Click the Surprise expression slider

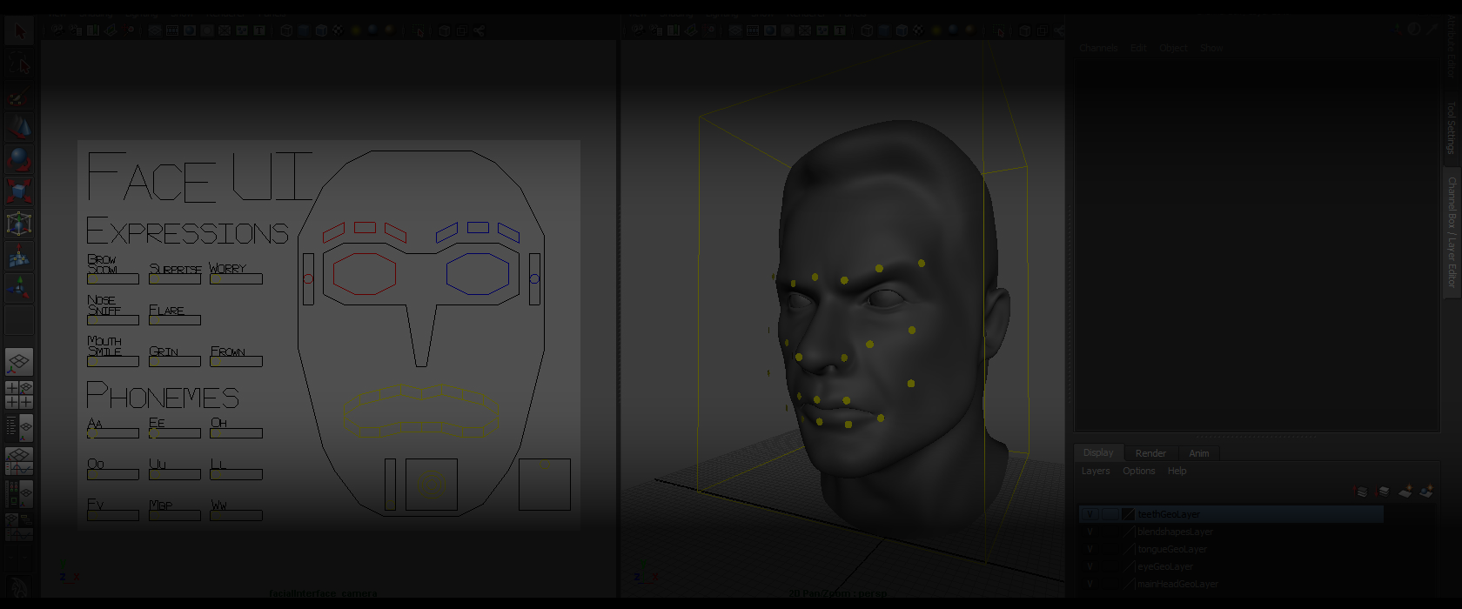click(x=175, y=279)
